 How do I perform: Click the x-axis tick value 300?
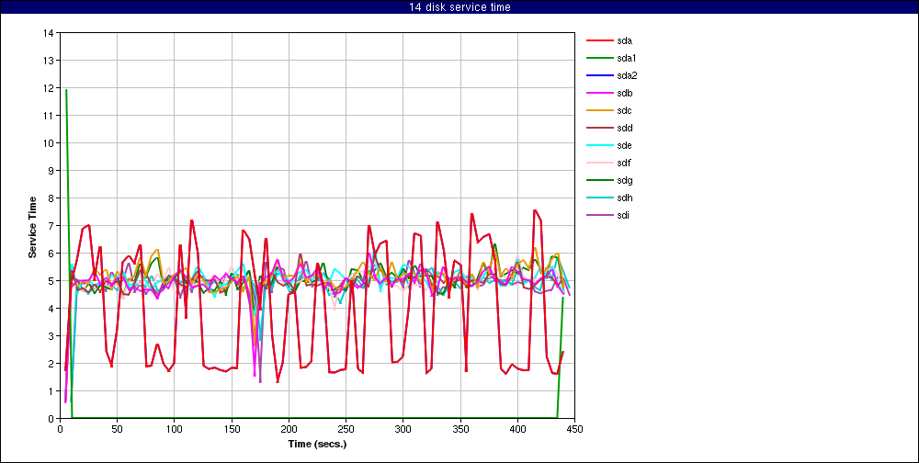click(403, 428)
